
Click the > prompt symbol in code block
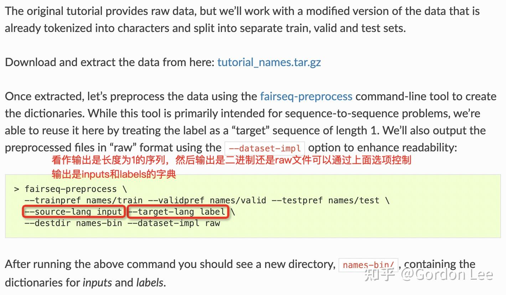coord(16,189)
